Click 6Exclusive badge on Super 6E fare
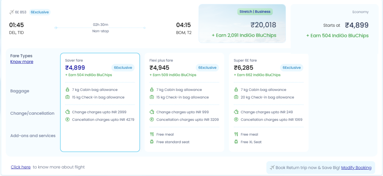 [x=292, y=68]
